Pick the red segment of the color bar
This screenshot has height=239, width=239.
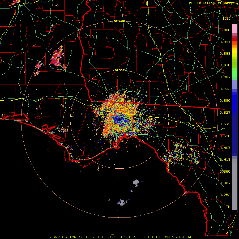point(234,40)
